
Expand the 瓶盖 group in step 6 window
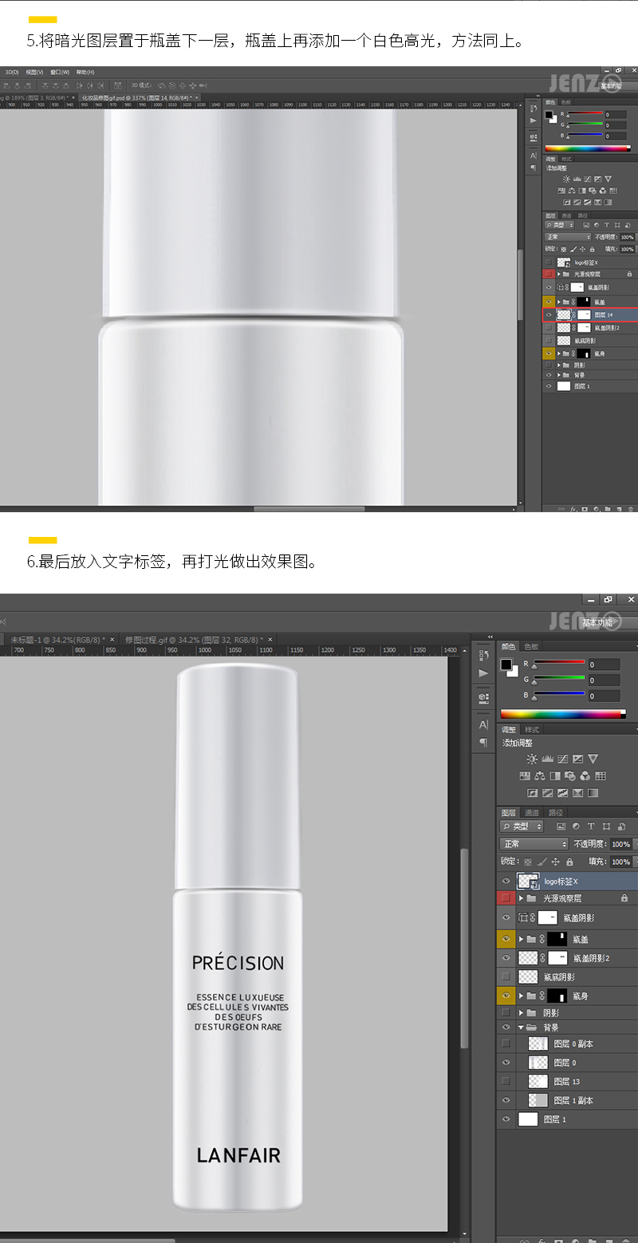(522, 939)
